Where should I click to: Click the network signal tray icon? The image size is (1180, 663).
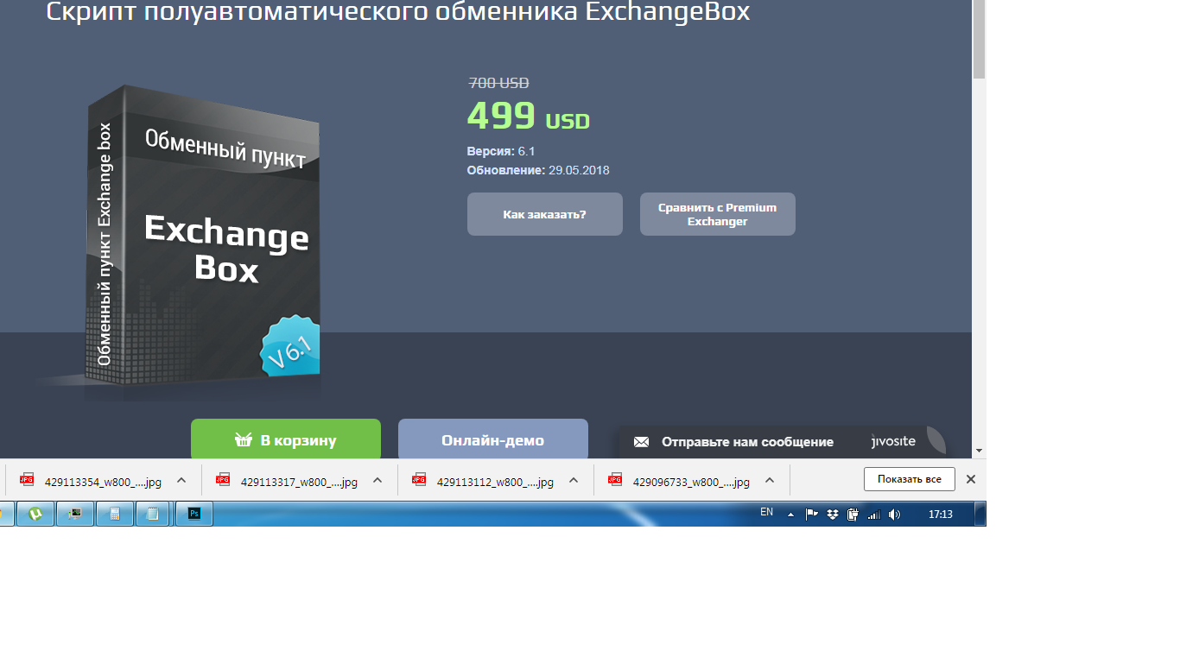pos(873,514)
